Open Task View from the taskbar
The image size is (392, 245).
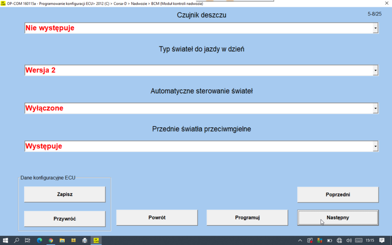(27, 240)
